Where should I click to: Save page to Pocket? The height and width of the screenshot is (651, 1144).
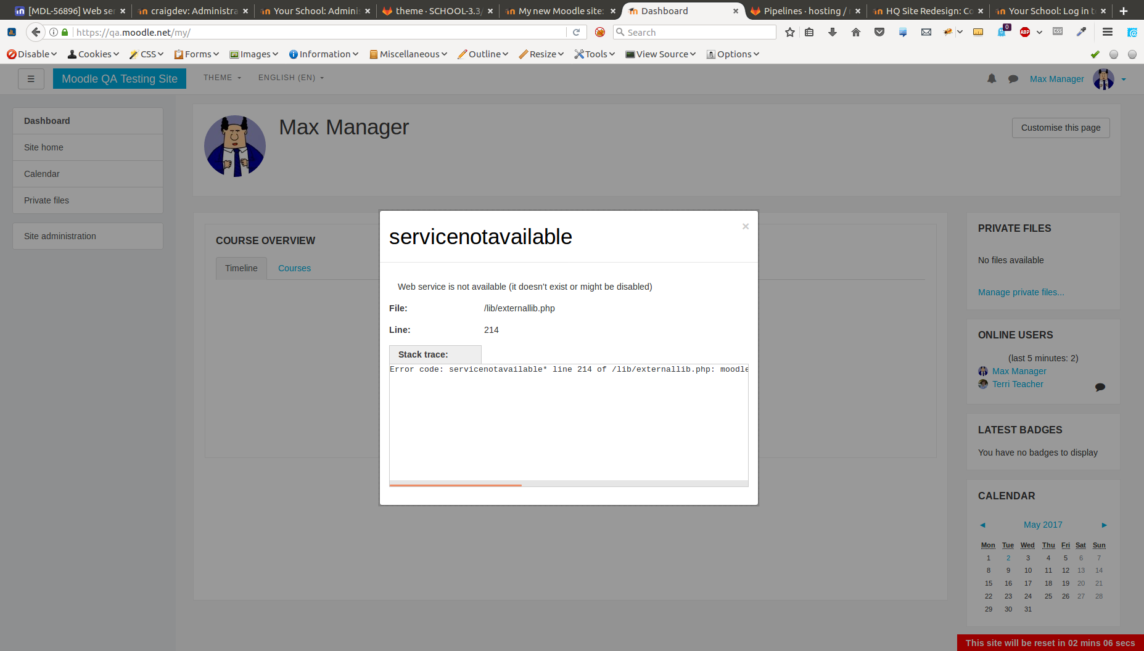tap(879, 32)
